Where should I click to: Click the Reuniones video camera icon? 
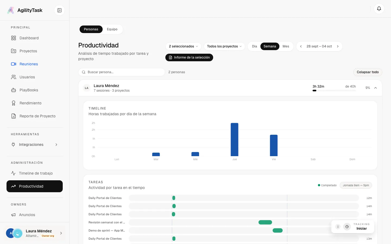pos(14,64)
